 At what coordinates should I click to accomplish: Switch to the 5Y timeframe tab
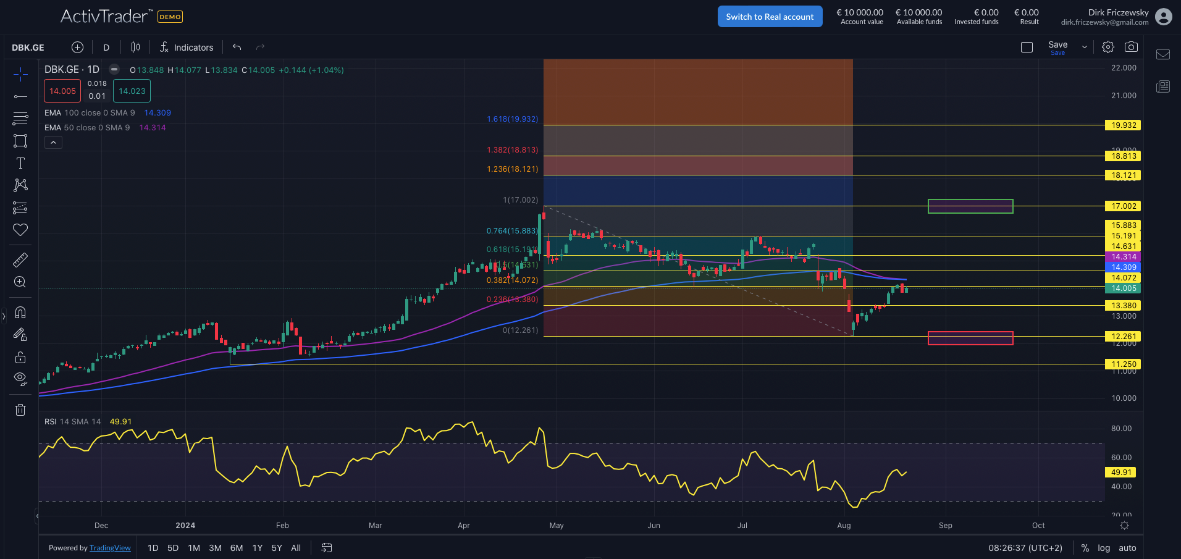point(276,548)
